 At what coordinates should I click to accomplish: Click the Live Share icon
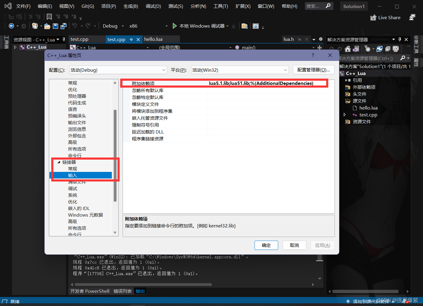pyautogui.click(x=373, y=18)
